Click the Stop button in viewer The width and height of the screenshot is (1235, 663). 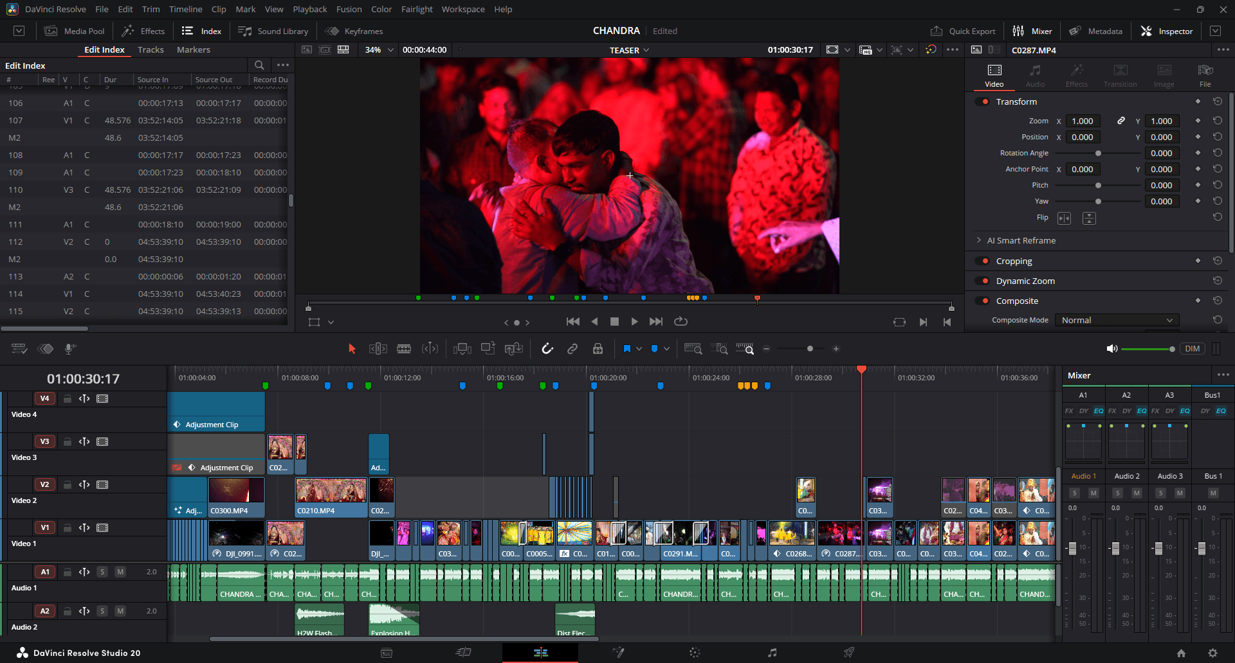click(x=614, y=321)
